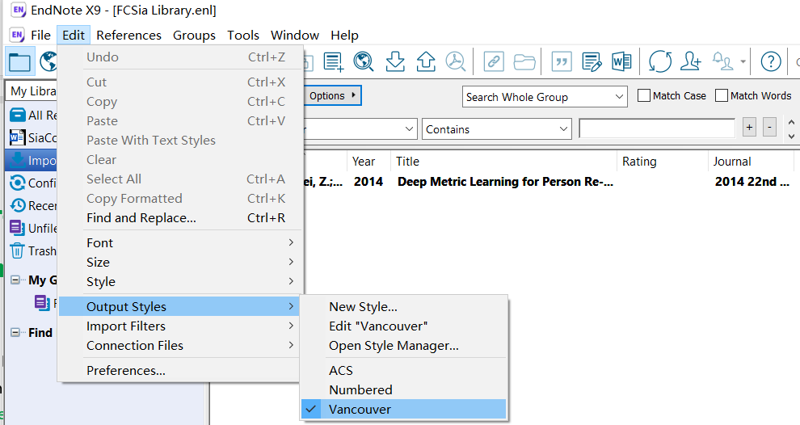
Task: Enable the Match Case checkbox
Action: [x=644, y=95]
